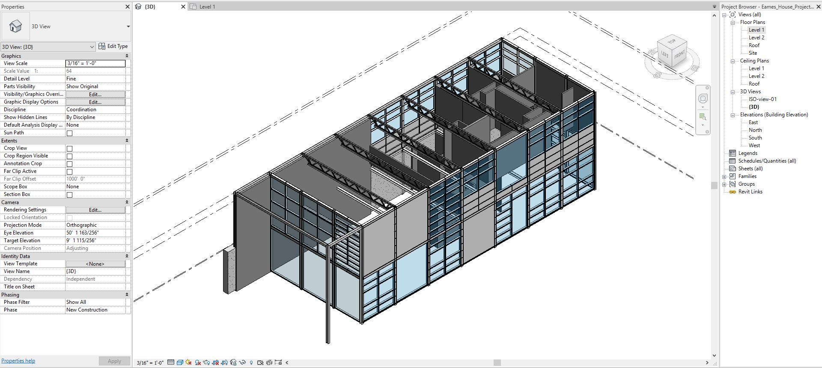
Task: Click Edit for Rendering Settings
Action: point(95,210)
